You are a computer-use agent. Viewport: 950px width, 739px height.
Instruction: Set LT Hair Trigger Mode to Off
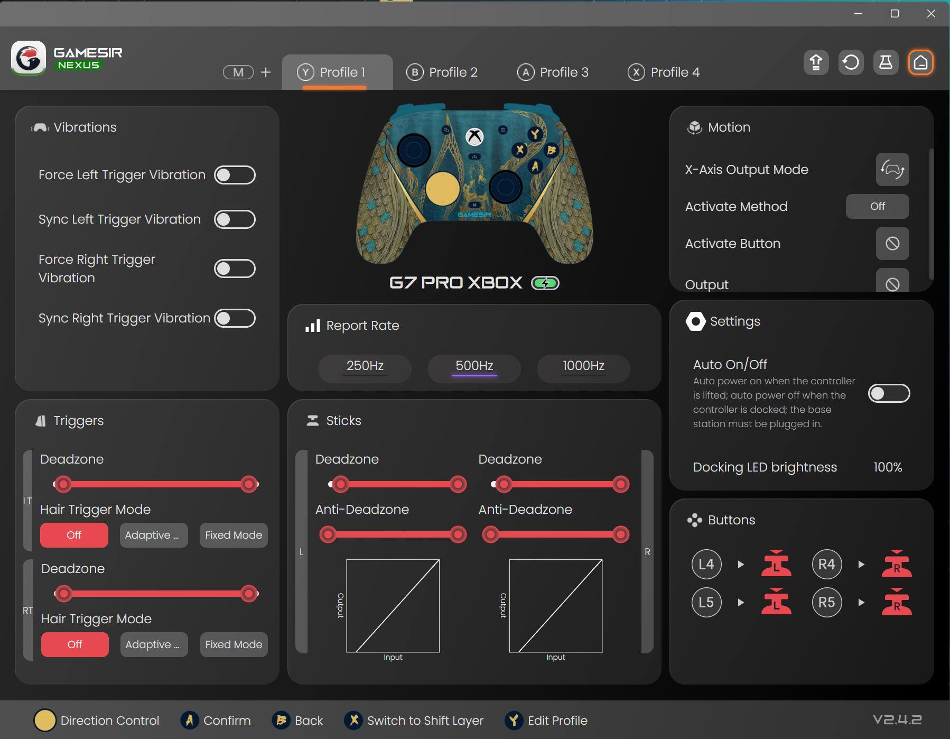point(74,535)
